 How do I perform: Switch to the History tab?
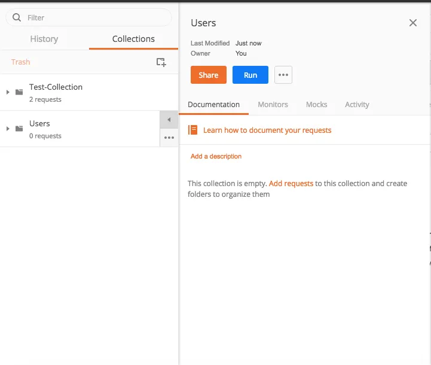pos(44,39)
